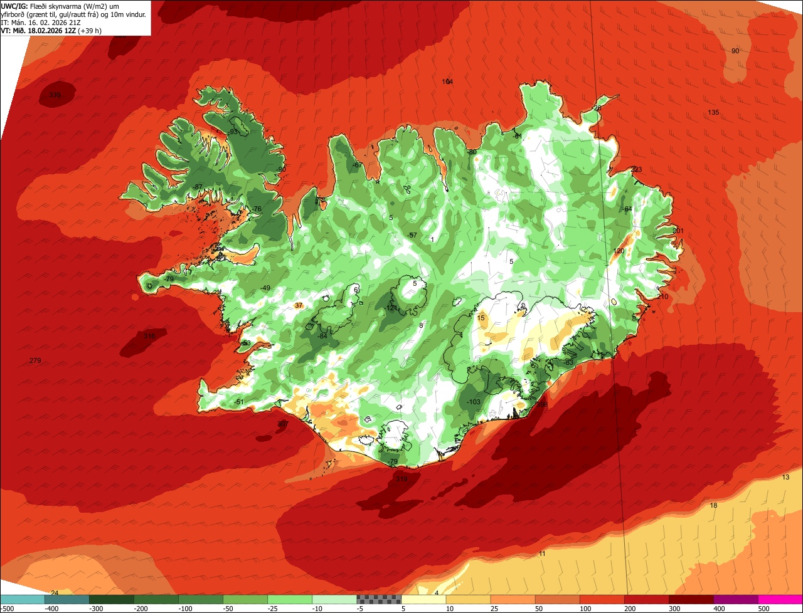Image resolution: width=803 pixels, height=613 pixels.
Task: Select the dark maroon 300 to 400 swatch
Action: click(x=691, y=599)
